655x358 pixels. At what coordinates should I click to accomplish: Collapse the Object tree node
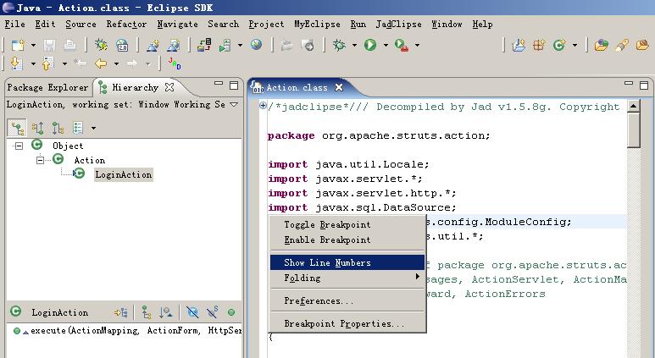pos(19,146)
